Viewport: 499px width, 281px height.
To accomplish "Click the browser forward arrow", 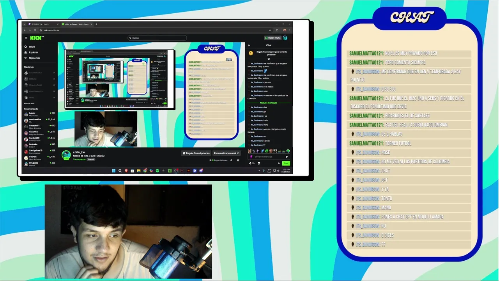I will point(30,30).
